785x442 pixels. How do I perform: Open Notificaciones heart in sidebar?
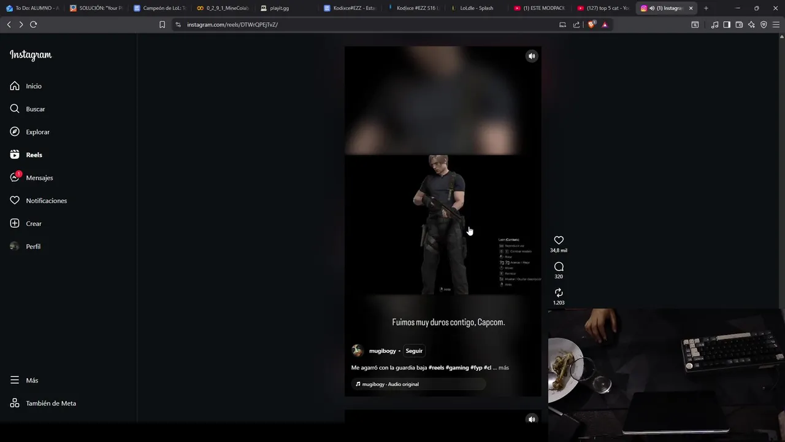coord(38,201)
